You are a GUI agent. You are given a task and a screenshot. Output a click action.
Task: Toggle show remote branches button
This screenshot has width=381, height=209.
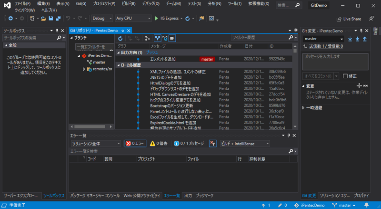coord(165,38)
